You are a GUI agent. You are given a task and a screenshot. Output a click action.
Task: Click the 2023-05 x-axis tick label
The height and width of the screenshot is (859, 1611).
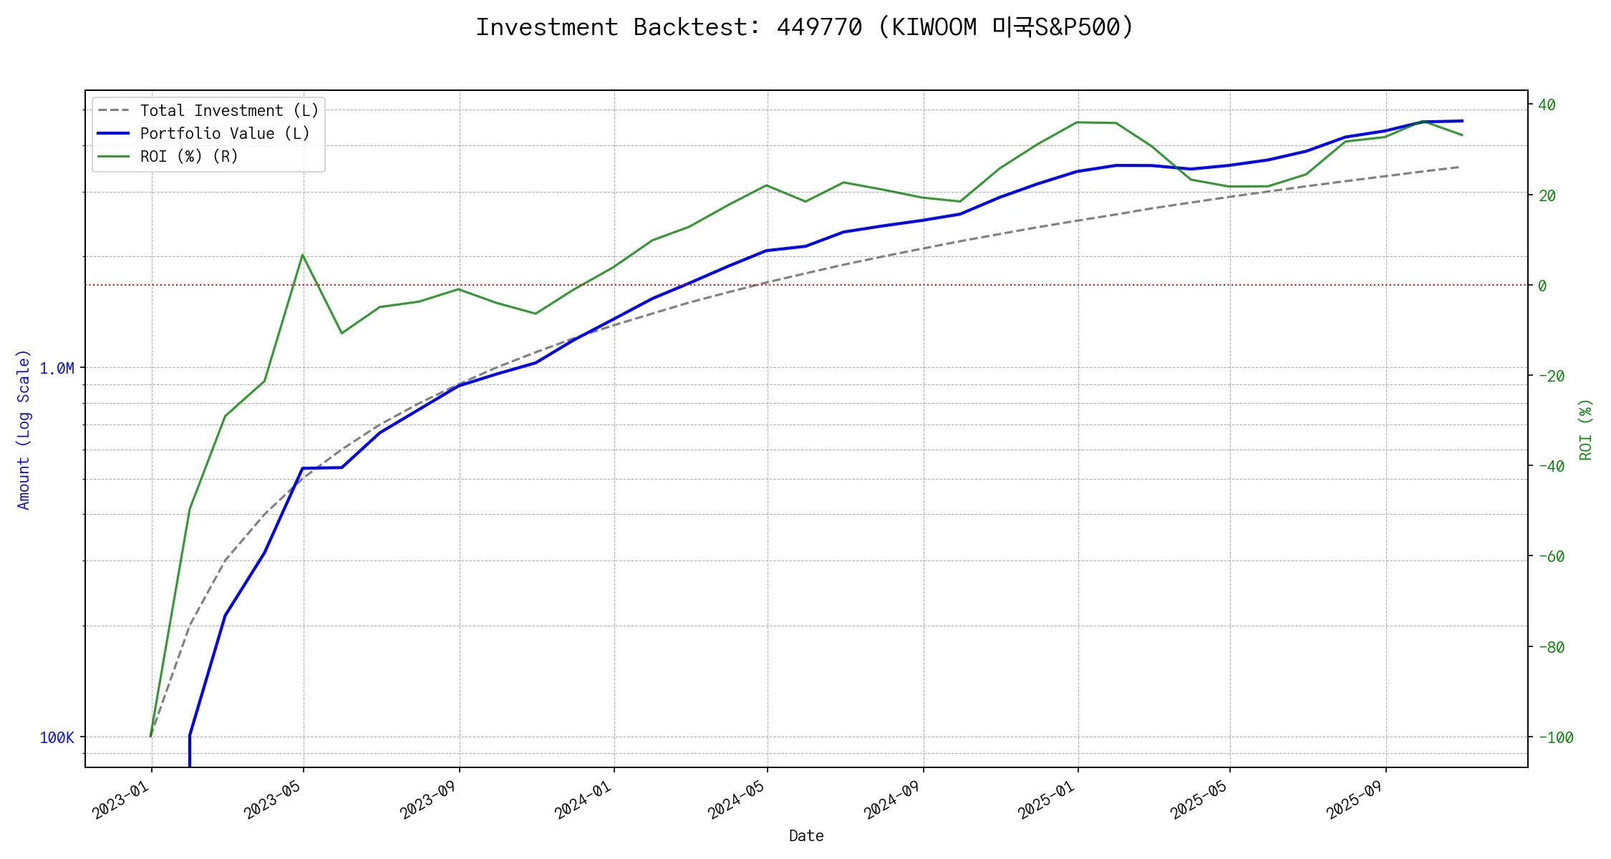pos(273,800)
